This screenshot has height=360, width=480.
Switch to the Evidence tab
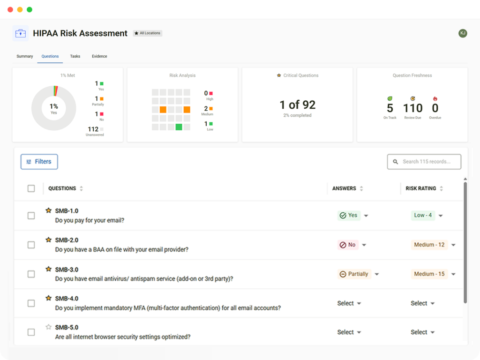coord(99,56)
